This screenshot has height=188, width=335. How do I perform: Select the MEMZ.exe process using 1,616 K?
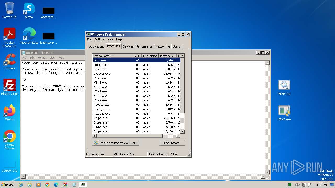(137, 83)
